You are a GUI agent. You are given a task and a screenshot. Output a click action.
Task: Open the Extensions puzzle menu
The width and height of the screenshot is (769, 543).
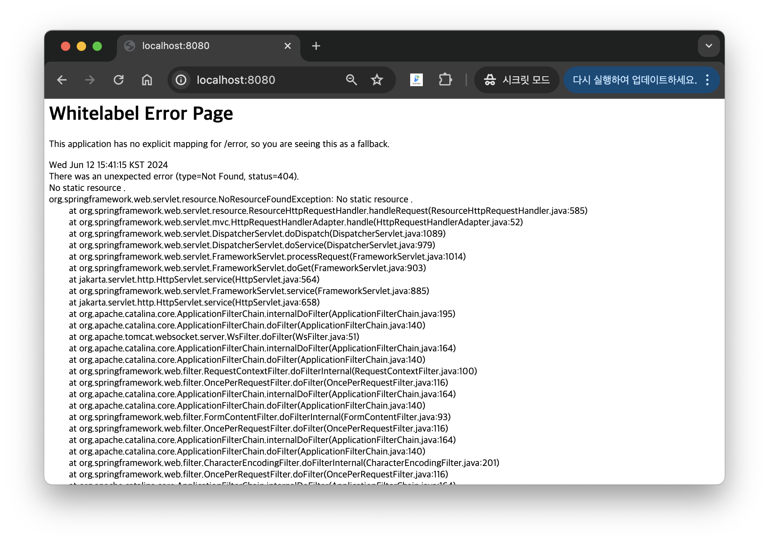(x=445, y=80)
